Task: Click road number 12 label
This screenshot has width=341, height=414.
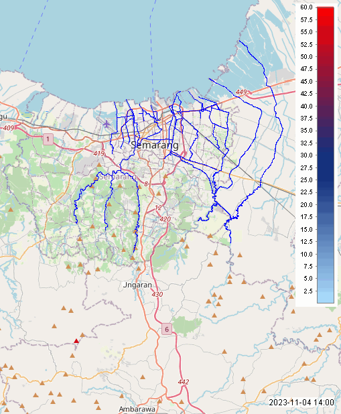Action: (x=158, y=208)
